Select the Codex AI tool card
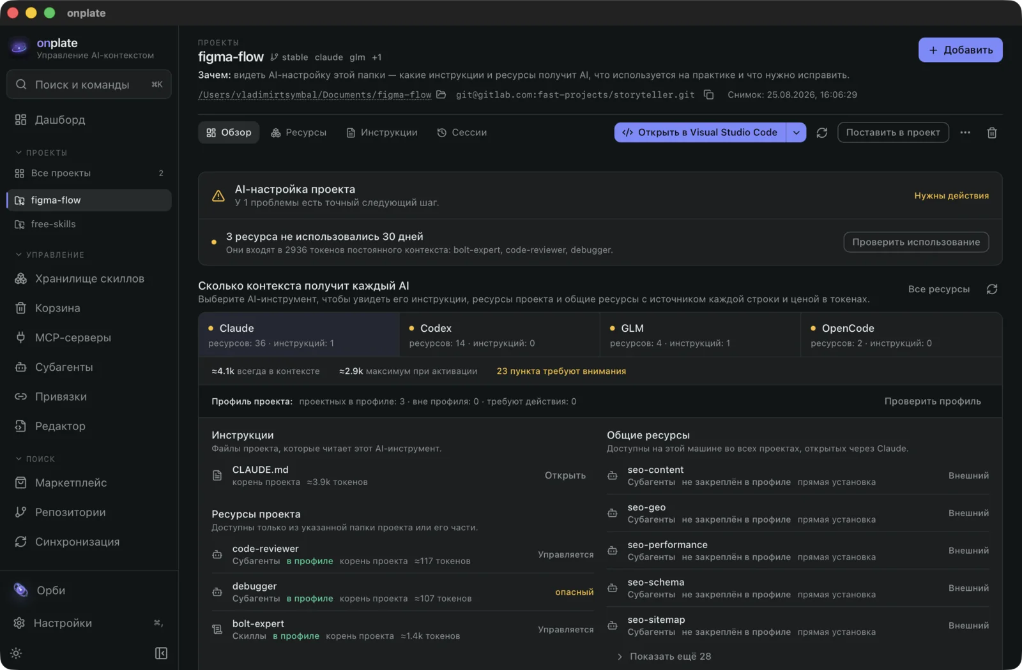This screenshot has height=670, width=1022. point(500,335)
